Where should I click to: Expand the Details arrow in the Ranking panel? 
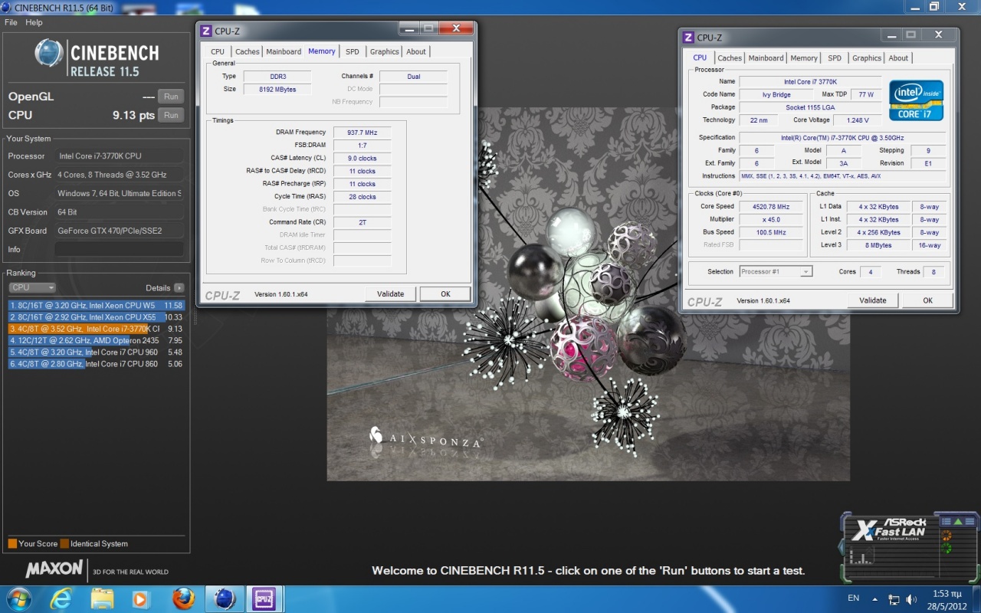click(179, 288)
